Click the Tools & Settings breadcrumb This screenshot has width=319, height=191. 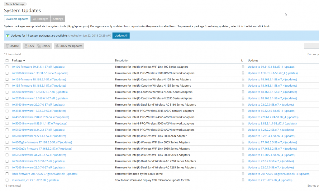pyautogui.click(x=15, y=4)
